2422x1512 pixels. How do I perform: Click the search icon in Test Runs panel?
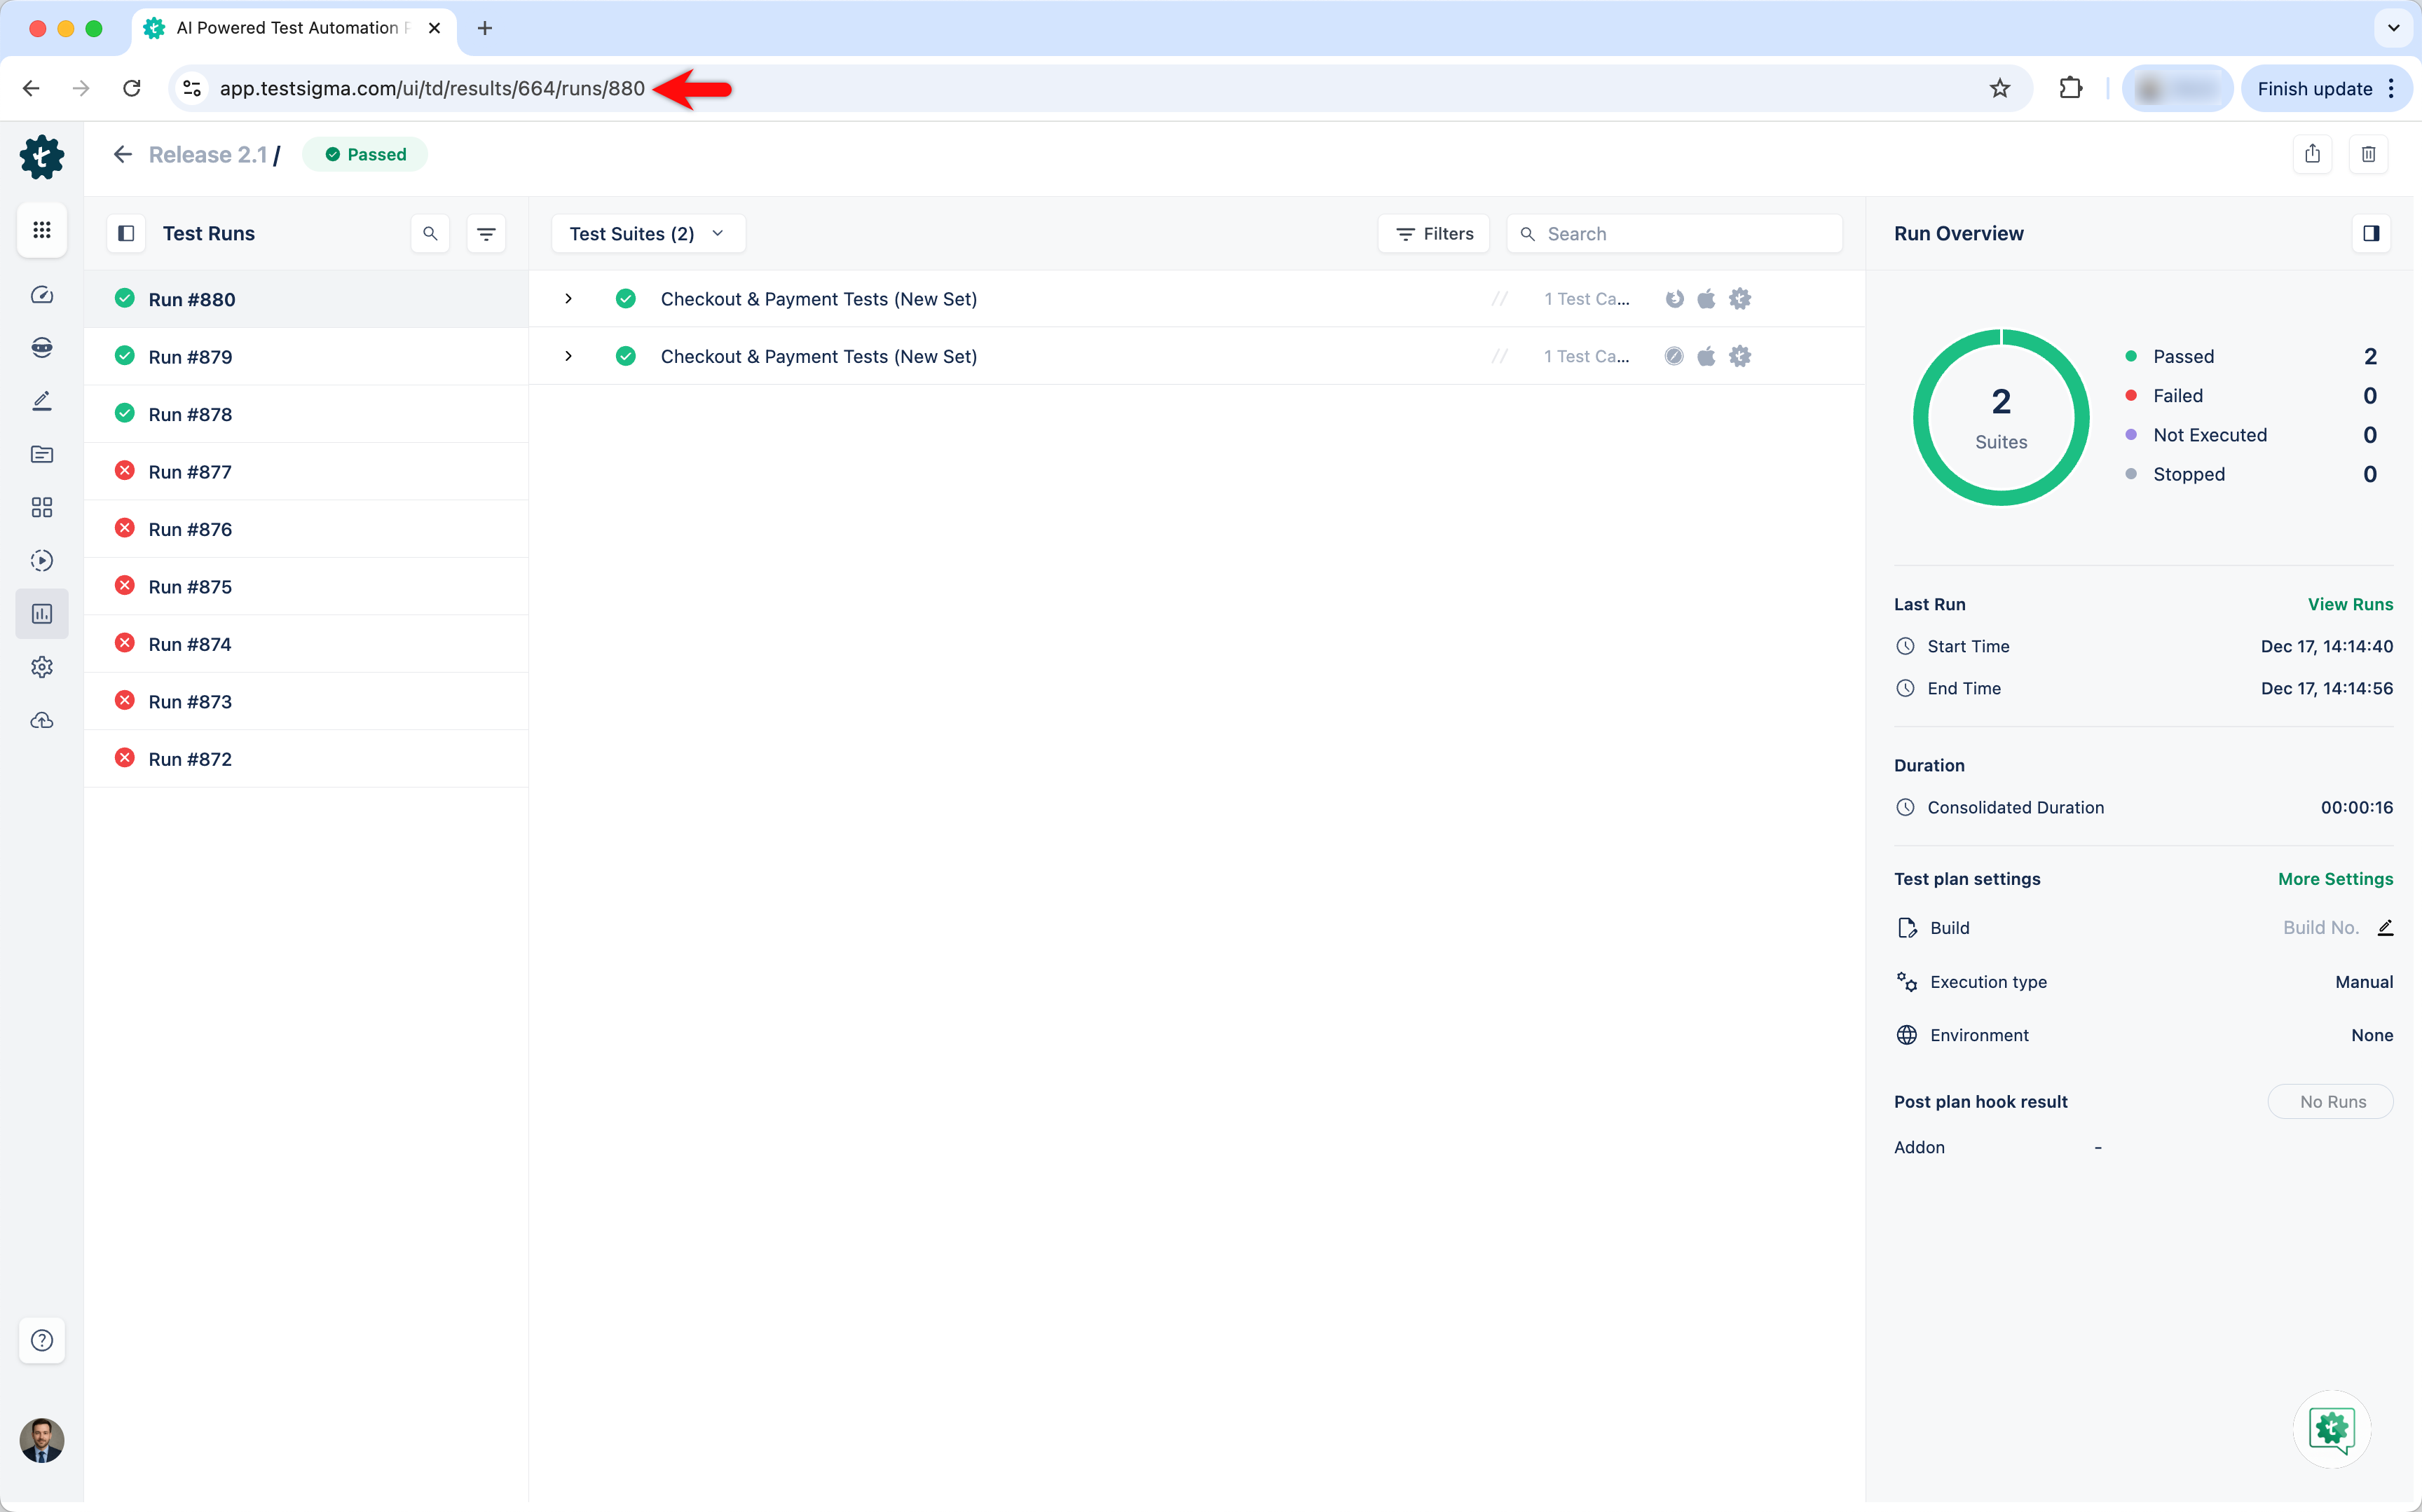(430, 233)
